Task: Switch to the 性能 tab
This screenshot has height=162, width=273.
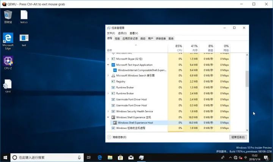Action: (117, 38)
